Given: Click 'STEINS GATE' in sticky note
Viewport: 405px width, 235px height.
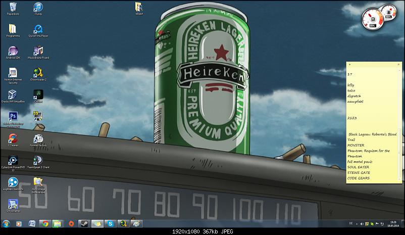Looking at the screenshot, I should point(359,172).
